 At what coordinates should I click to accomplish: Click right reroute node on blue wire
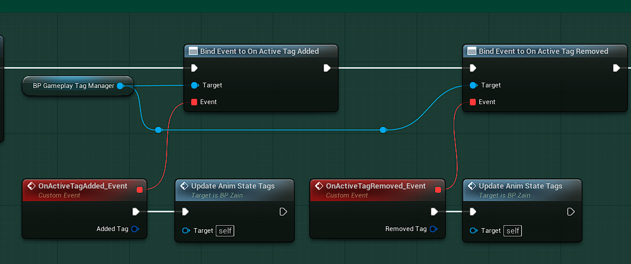pos(383,130)
